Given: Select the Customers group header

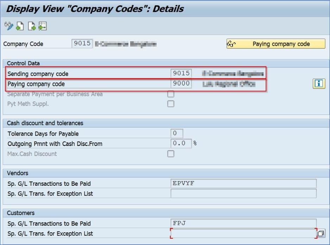Looking at the screenshot, I should click(x=21, y=213).
